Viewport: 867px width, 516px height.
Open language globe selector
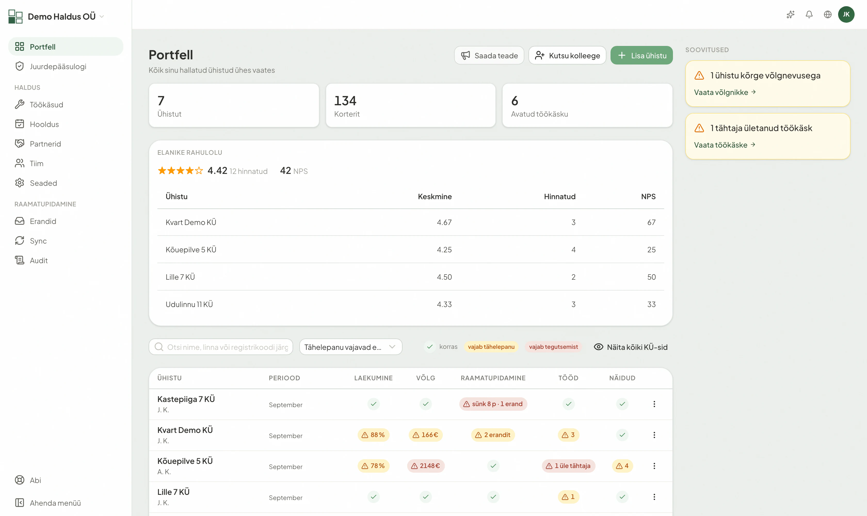point(828,14)
